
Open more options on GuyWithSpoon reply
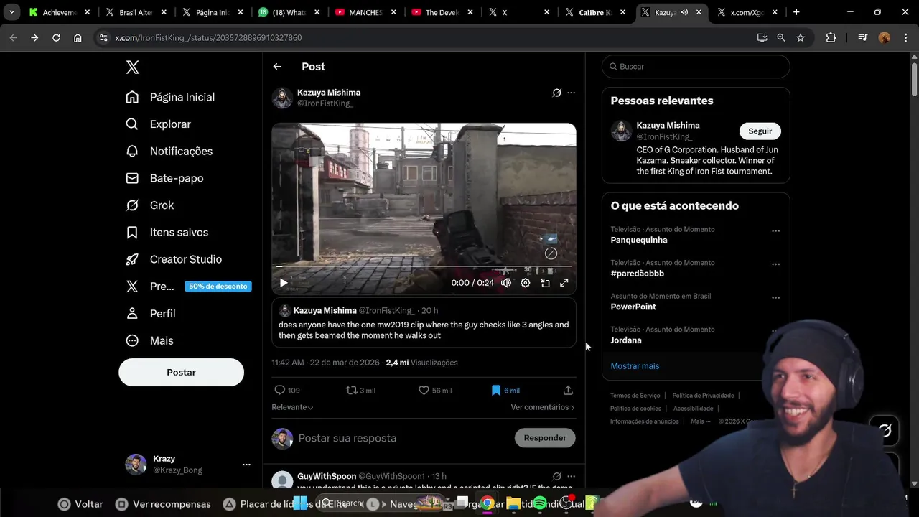pos(572,476)
